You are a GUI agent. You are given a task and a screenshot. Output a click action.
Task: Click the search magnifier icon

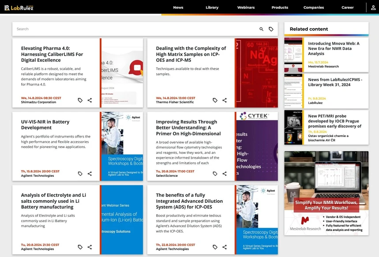coord(261,29)
